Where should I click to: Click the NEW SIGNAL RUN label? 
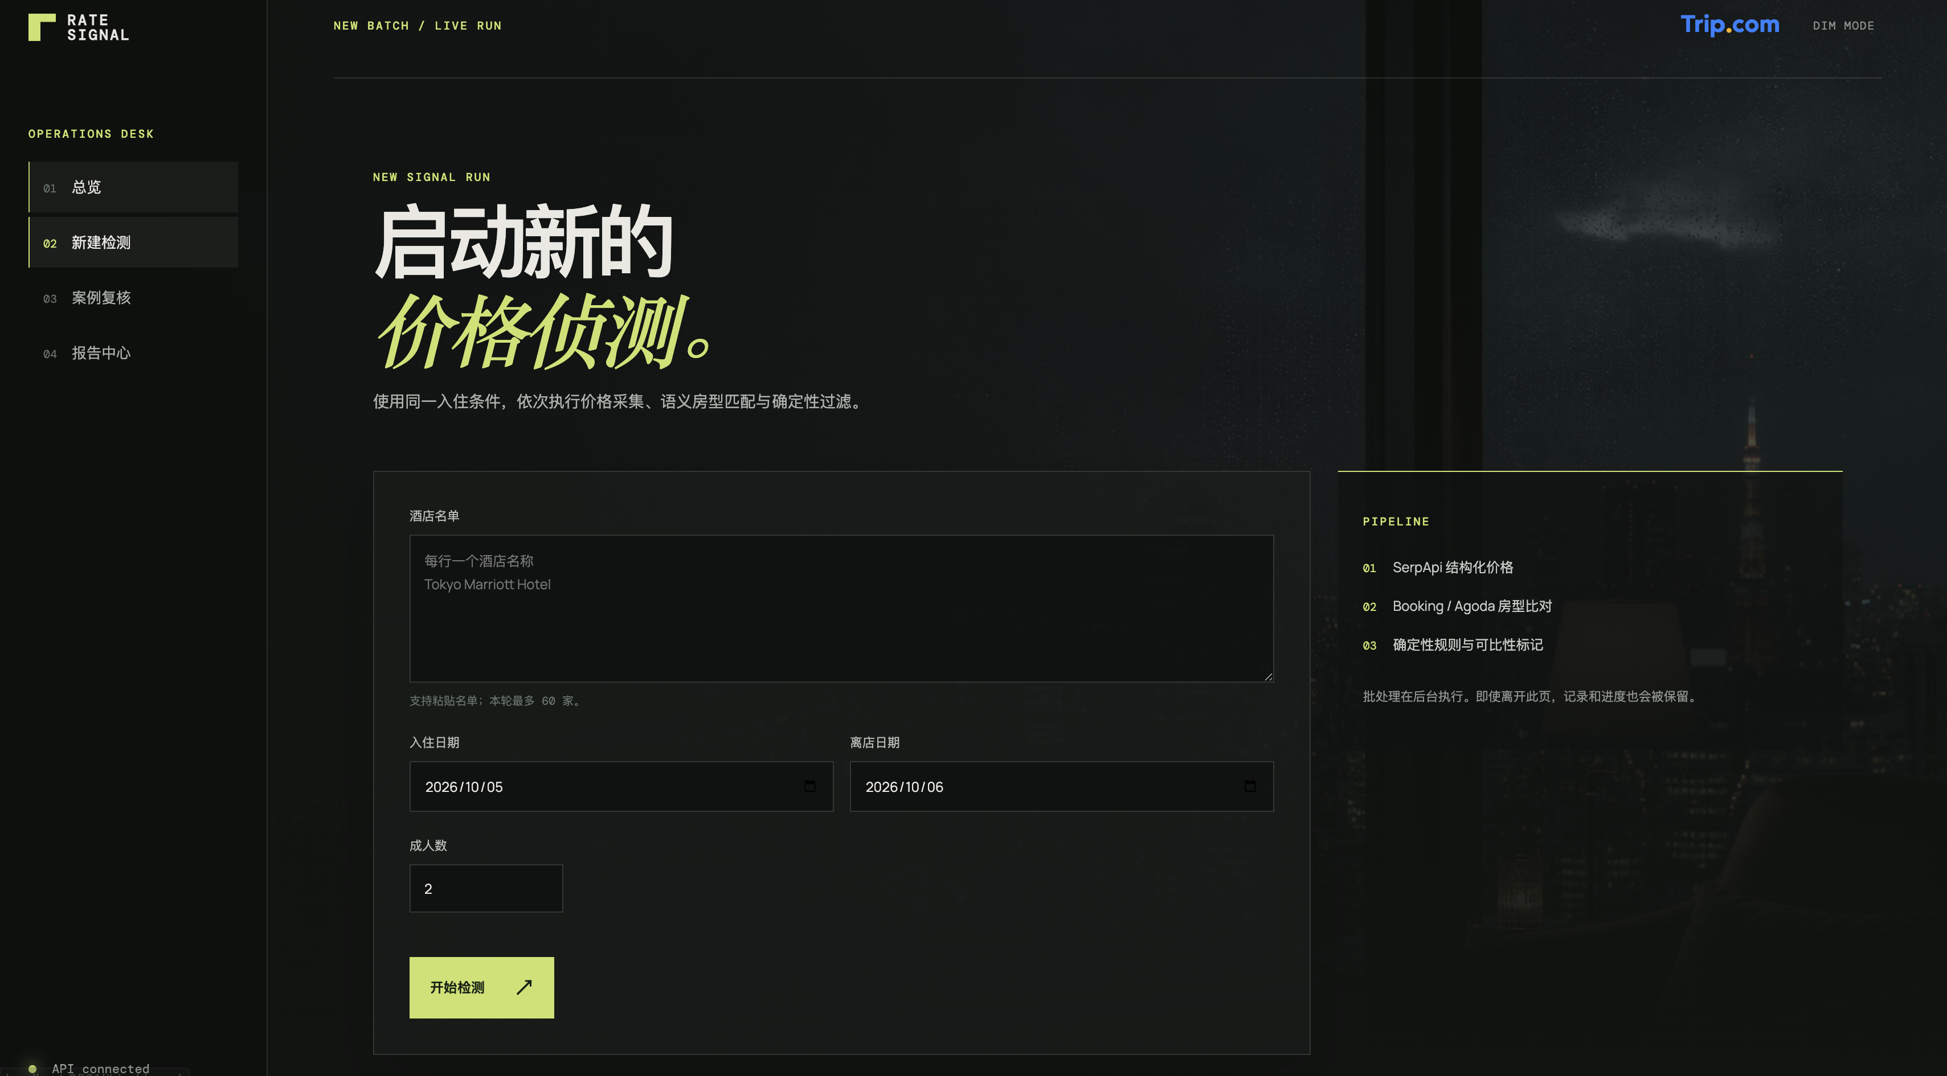(x=432, y=177)
